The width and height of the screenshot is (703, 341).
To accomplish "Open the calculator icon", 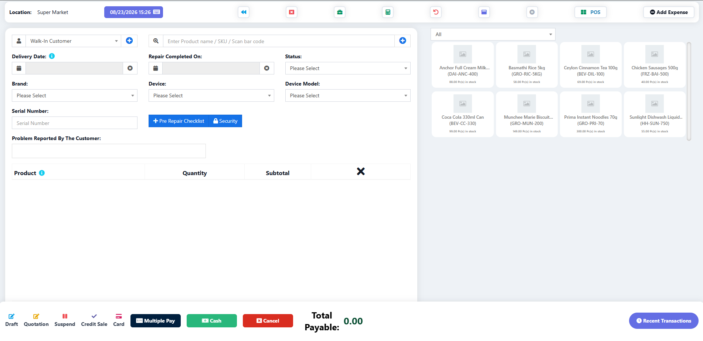I will (x=388, y=12).
